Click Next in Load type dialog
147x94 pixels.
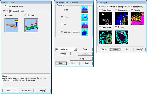pos(115,49)
